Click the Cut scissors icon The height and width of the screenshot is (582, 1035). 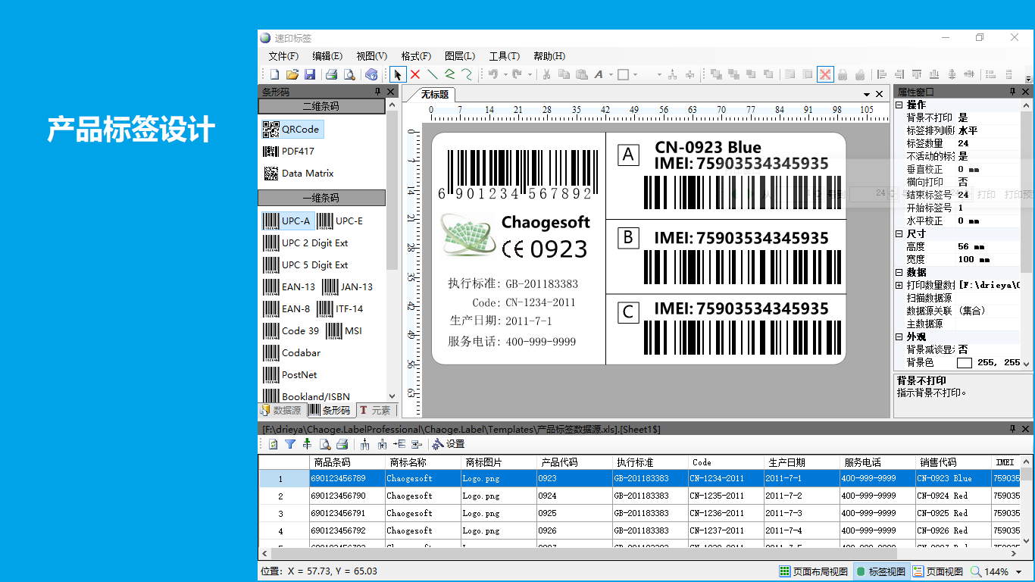(546, 74)
